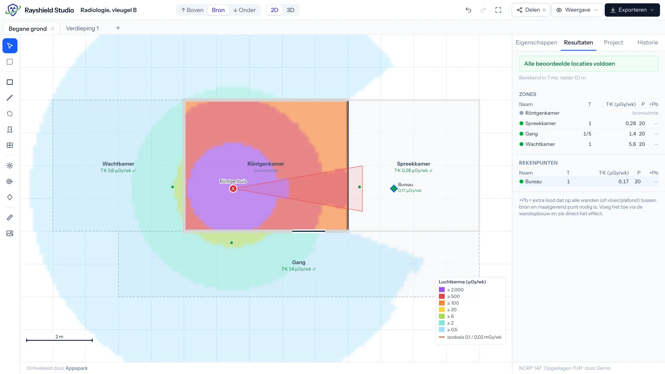Screen dimensions: 665x374
Task: Undo the last action
Action: tap(468, 10)
